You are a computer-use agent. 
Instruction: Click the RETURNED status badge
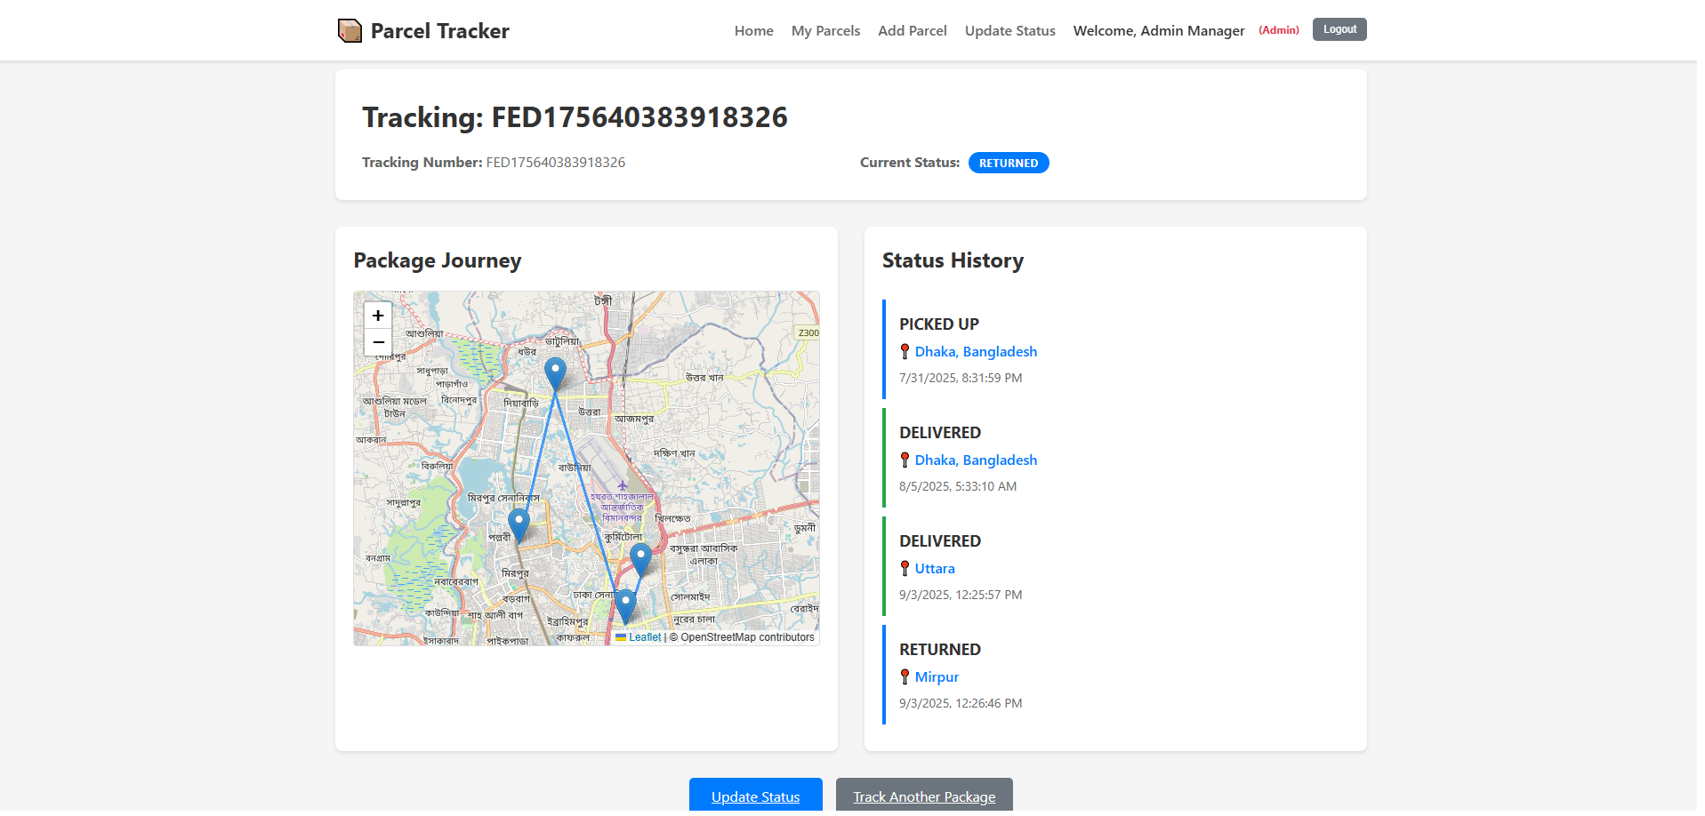1009,163
